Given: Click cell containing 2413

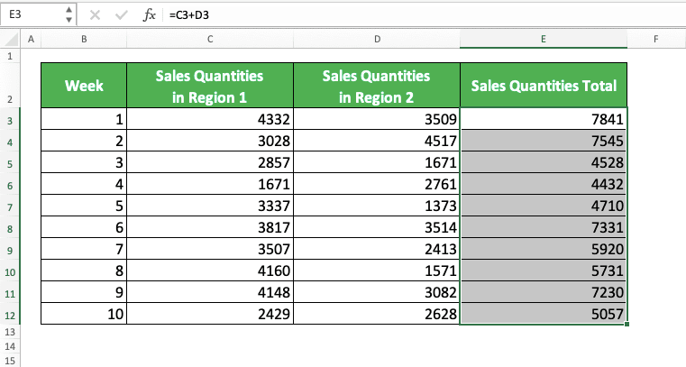Looking at the screenshot, I should pyautogui.click(x=377, y=249).
